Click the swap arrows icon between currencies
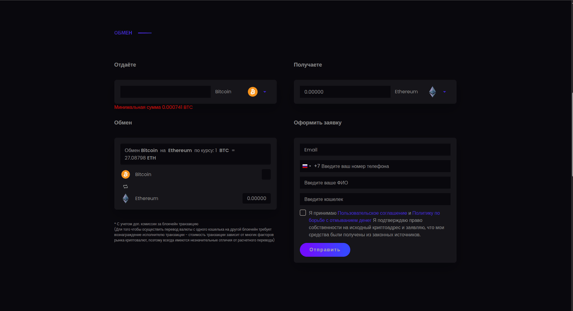The height and width of the screenshot is (311, 573). pyautogui.click(x=125, y=187)
